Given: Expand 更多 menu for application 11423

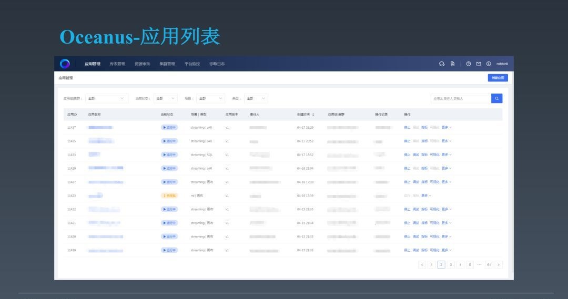Looking at the screenshot, I should click(x=426, y=195).
